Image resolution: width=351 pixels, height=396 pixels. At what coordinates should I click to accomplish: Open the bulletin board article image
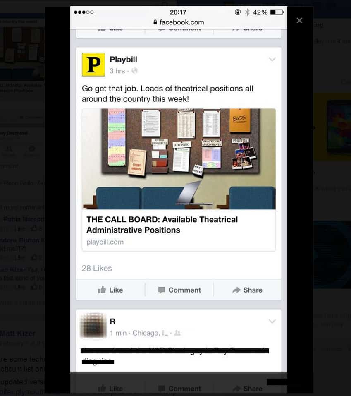point(179,159)
